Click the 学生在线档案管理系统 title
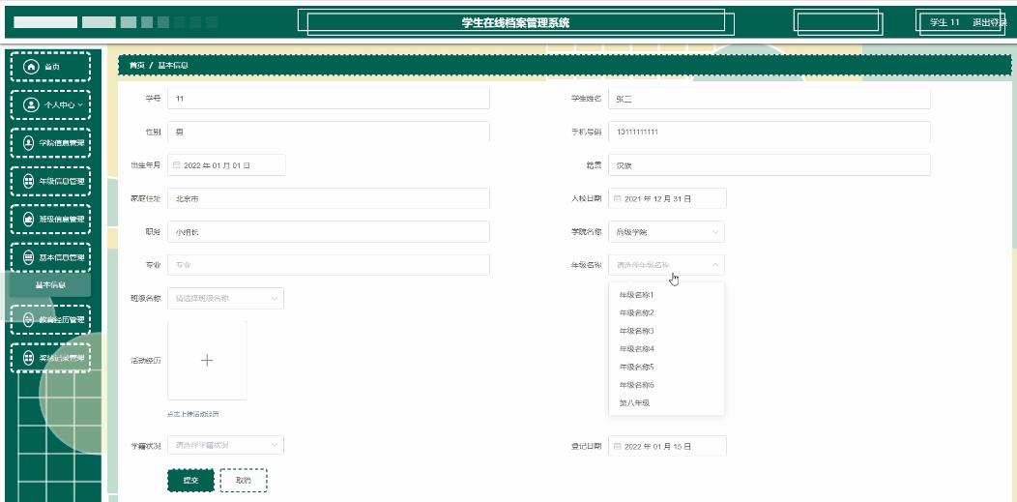Image resolution: width=1017 pixels, height=502 pixels. click(515, 22)
